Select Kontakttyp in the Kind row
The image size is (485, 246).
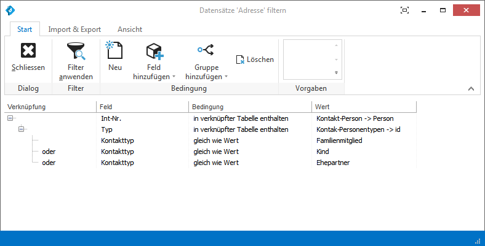pos(143,152)
